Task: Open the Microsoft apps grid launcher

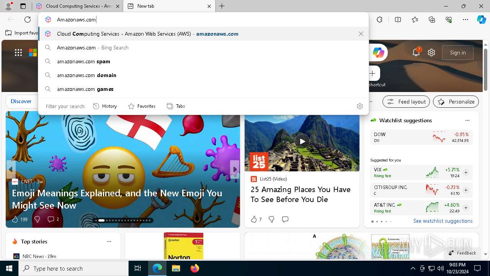Action: (18, 53)
